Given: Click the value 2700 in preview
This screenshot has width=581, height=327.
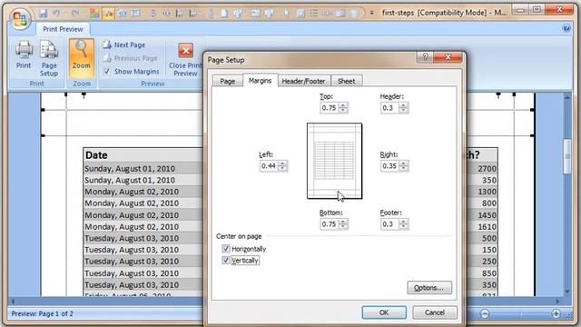Looking at the screenshot, I should point(487,169).
